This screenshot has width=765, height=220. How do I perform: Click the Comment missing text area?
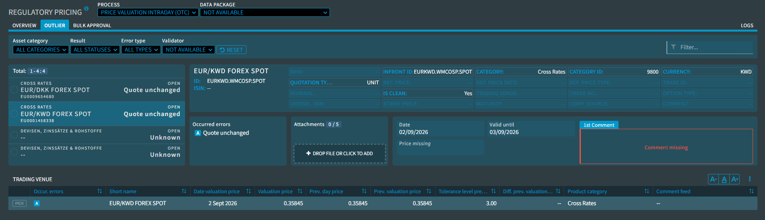(x=666, y=146)
